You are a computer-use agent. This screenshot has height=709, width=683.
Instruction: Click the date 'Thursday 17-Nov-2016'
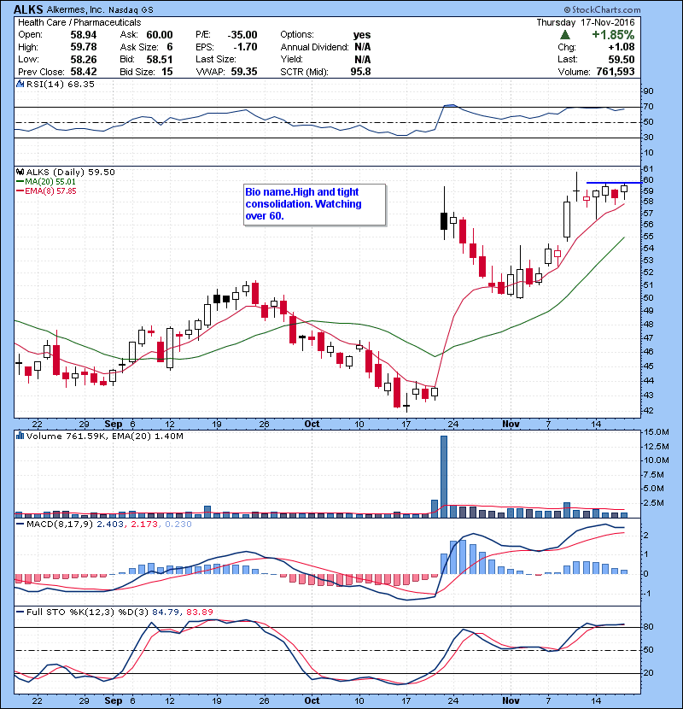[x=586, y=22]
